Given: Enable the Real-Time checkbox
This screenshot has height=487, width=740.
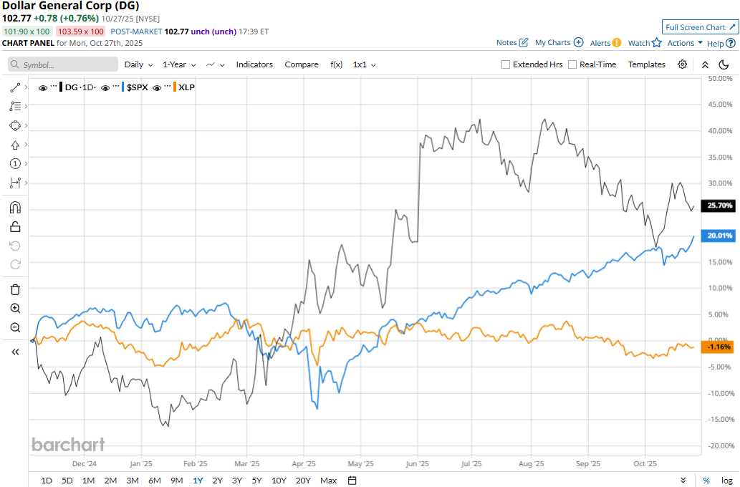Looking at the screenshot, I should pos(572,64).
